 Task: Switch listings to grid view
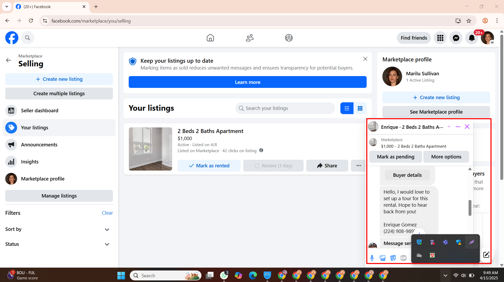[360, 108]
